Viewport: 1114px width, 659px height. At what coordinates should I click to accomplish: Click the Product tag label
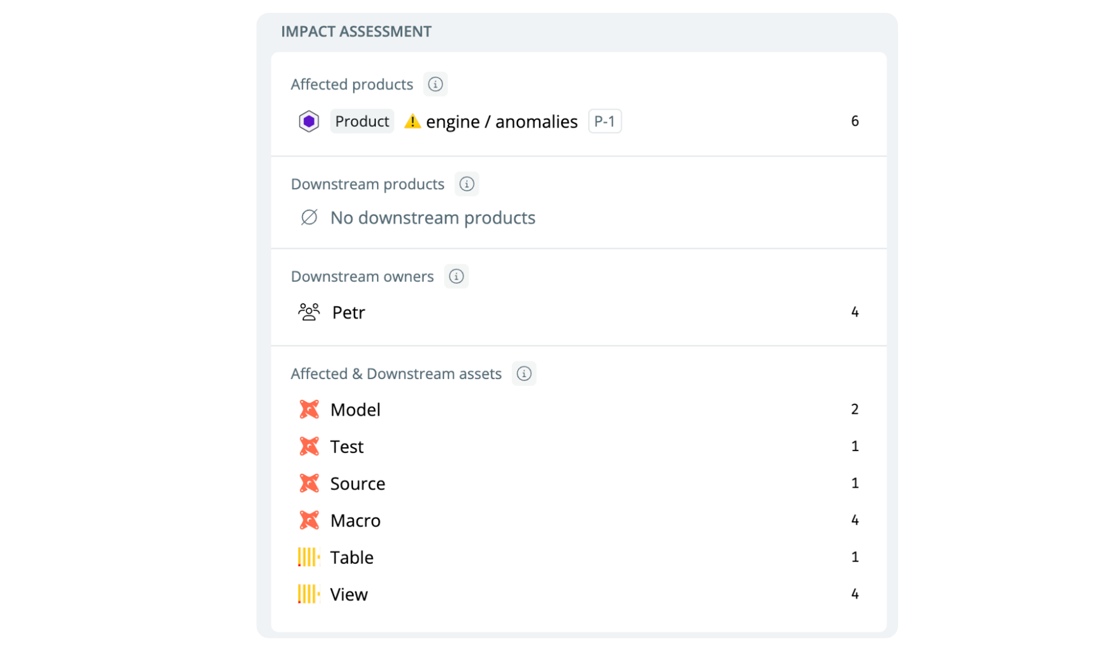(x=362, y=121)
